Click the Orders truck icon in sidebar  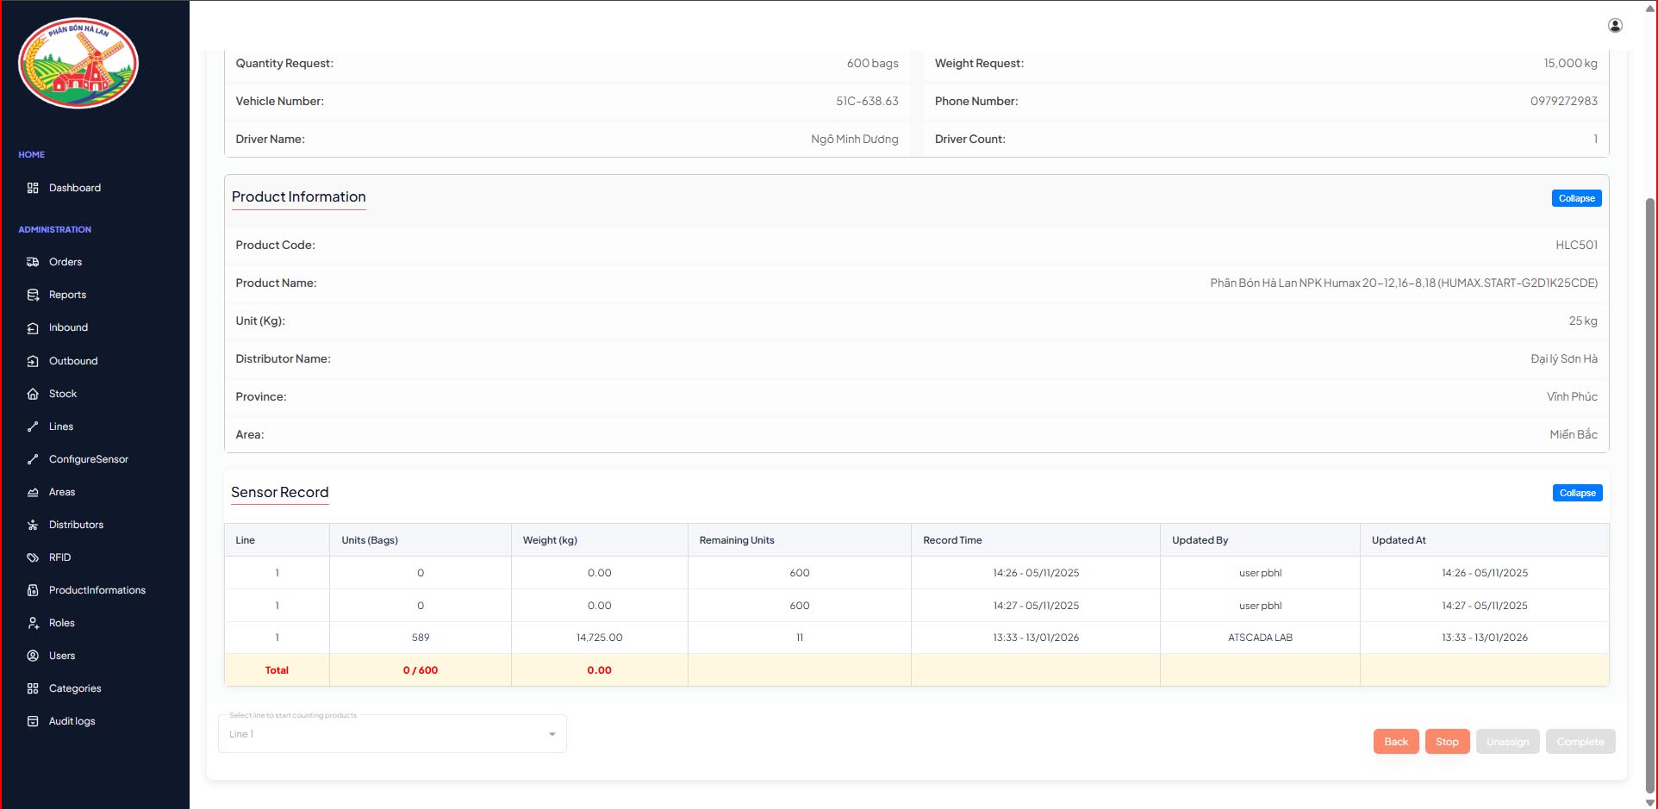click(x=33, y=262)
